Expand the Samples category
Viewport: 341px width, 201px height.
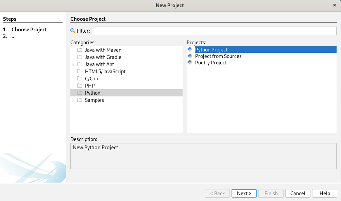coord(73,100)
